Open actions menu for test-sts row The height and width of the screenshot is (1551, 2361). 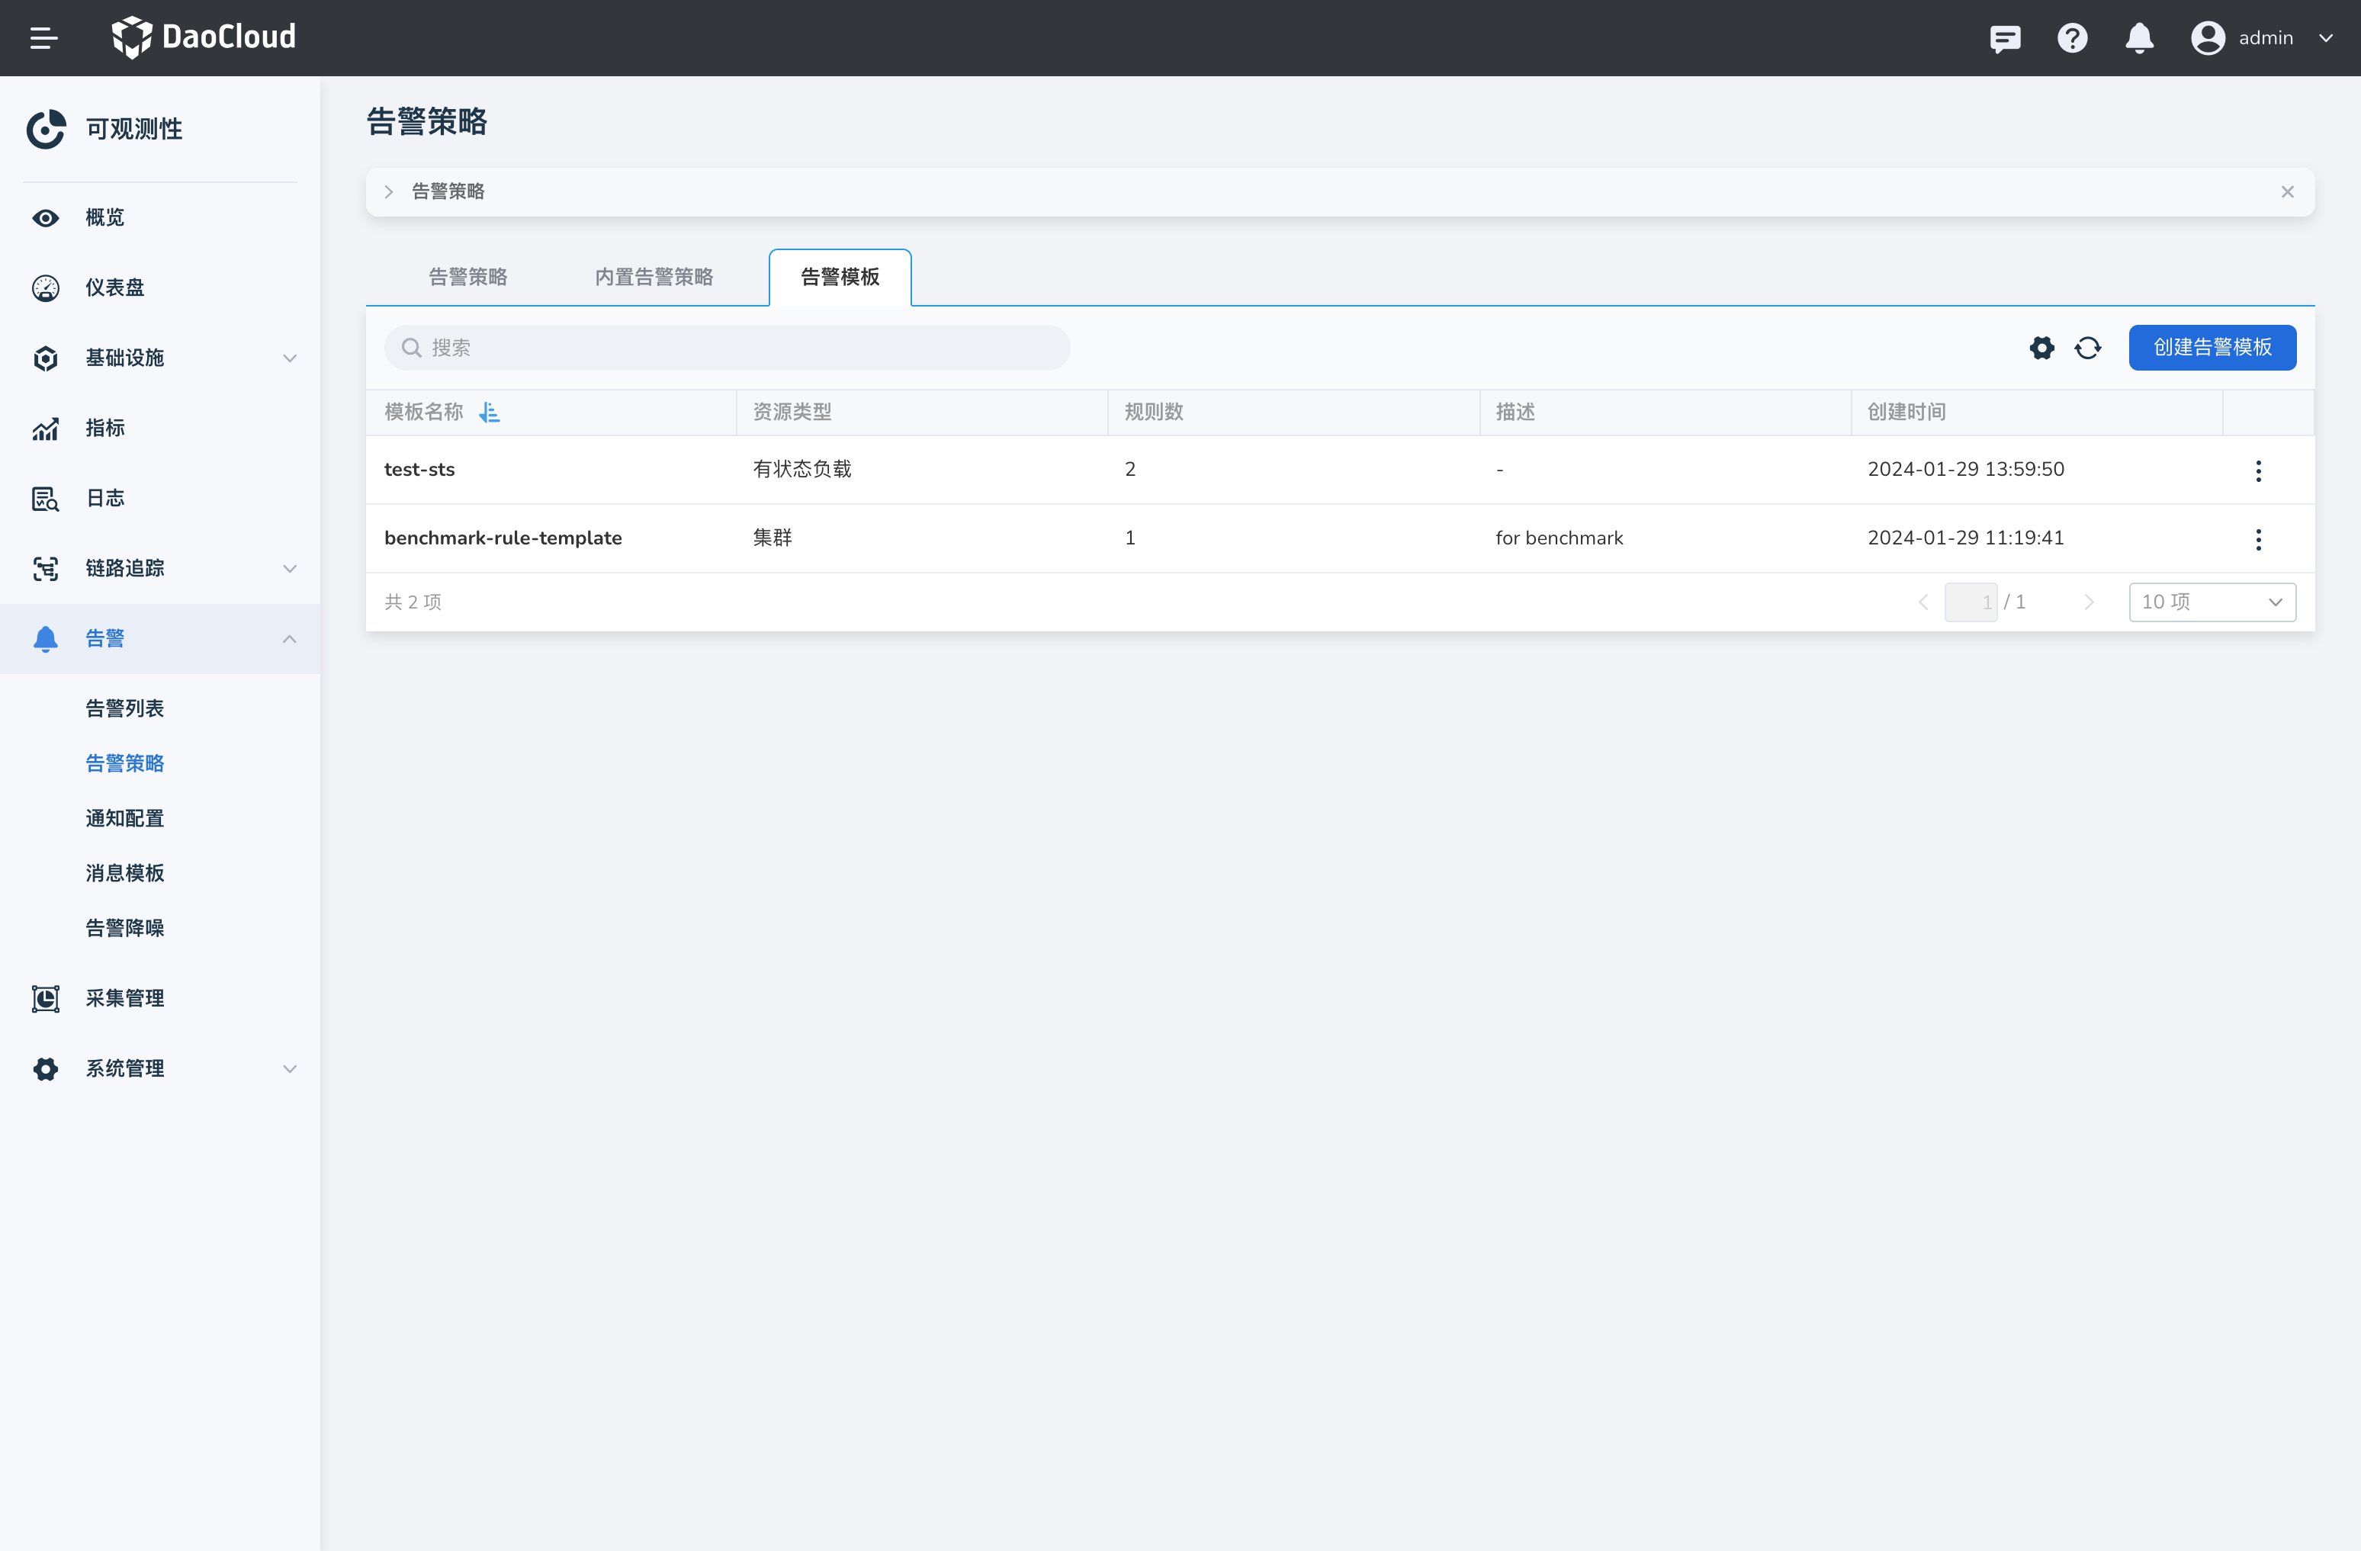(2258, 470)
